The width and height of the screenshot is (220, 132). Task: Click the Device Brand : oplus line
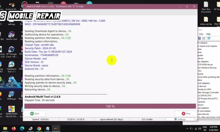[x=36, y=65]
